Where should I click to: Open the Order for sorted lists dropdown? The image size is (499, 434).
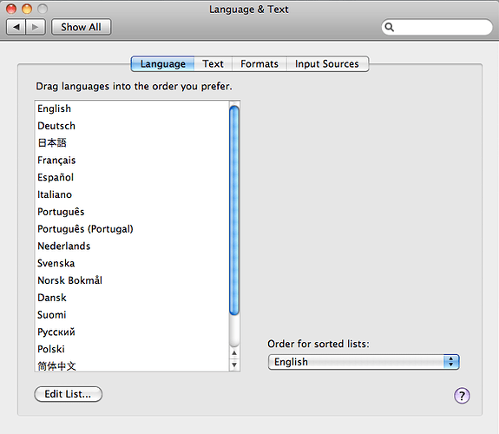[x=364, y=362]
